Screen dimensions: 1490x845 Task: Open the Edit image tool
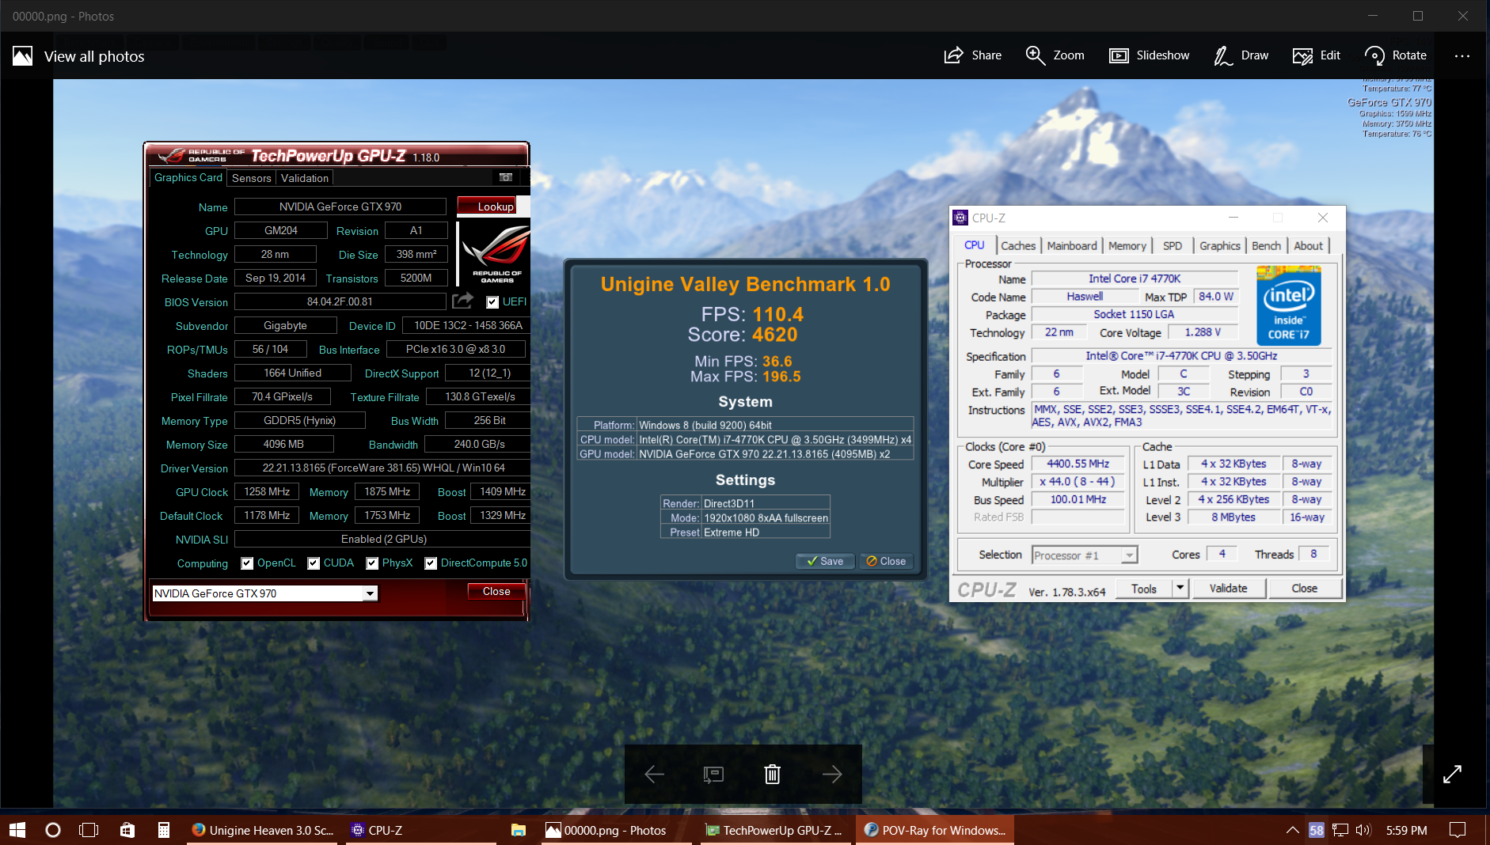[x=1317, y=55]
